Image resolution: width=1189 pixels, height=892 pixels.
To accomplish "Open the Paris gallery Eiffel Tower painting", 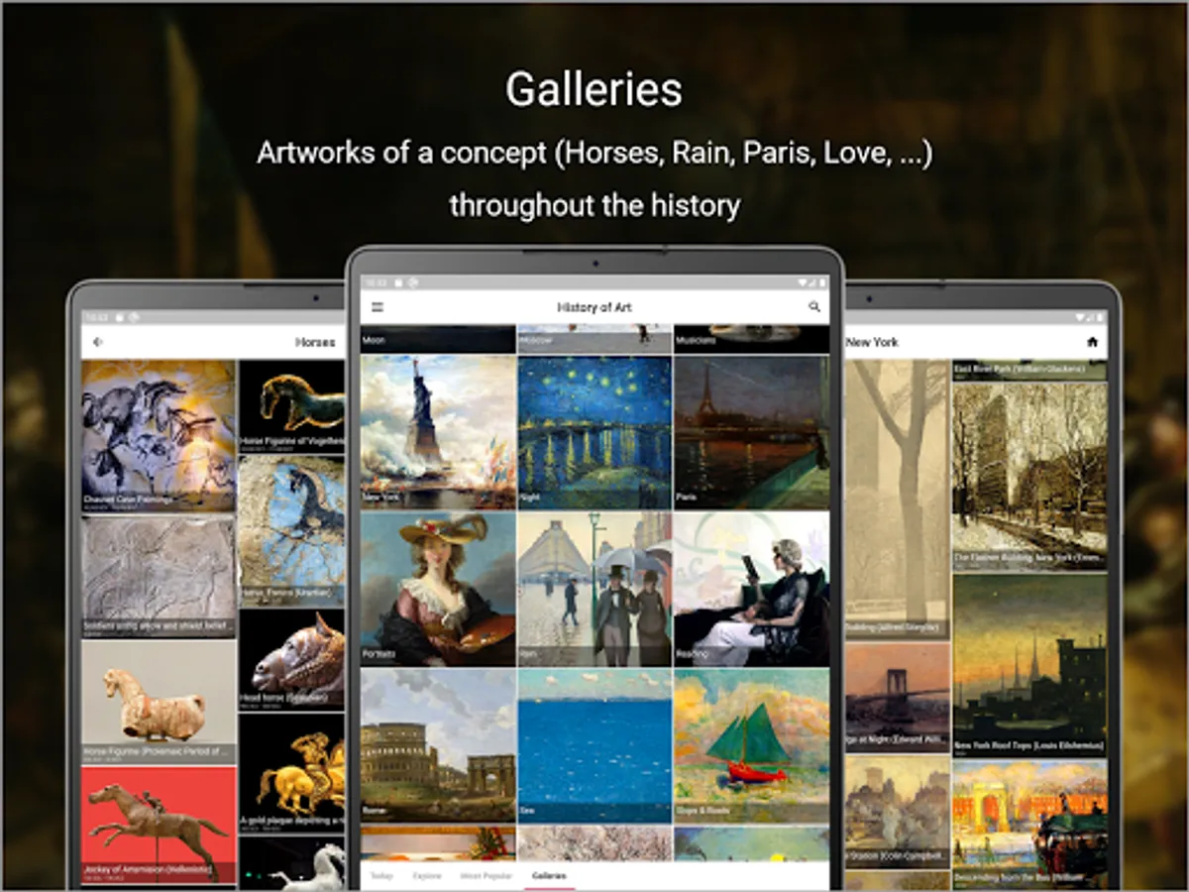I will click(x=751, y=432).
